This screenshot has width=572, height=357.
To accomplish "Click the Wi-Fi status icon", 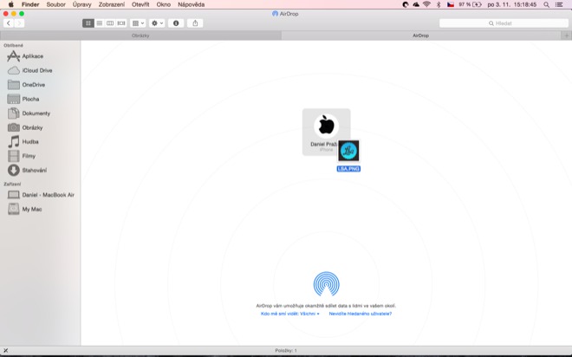I will [x=426, y=4].
